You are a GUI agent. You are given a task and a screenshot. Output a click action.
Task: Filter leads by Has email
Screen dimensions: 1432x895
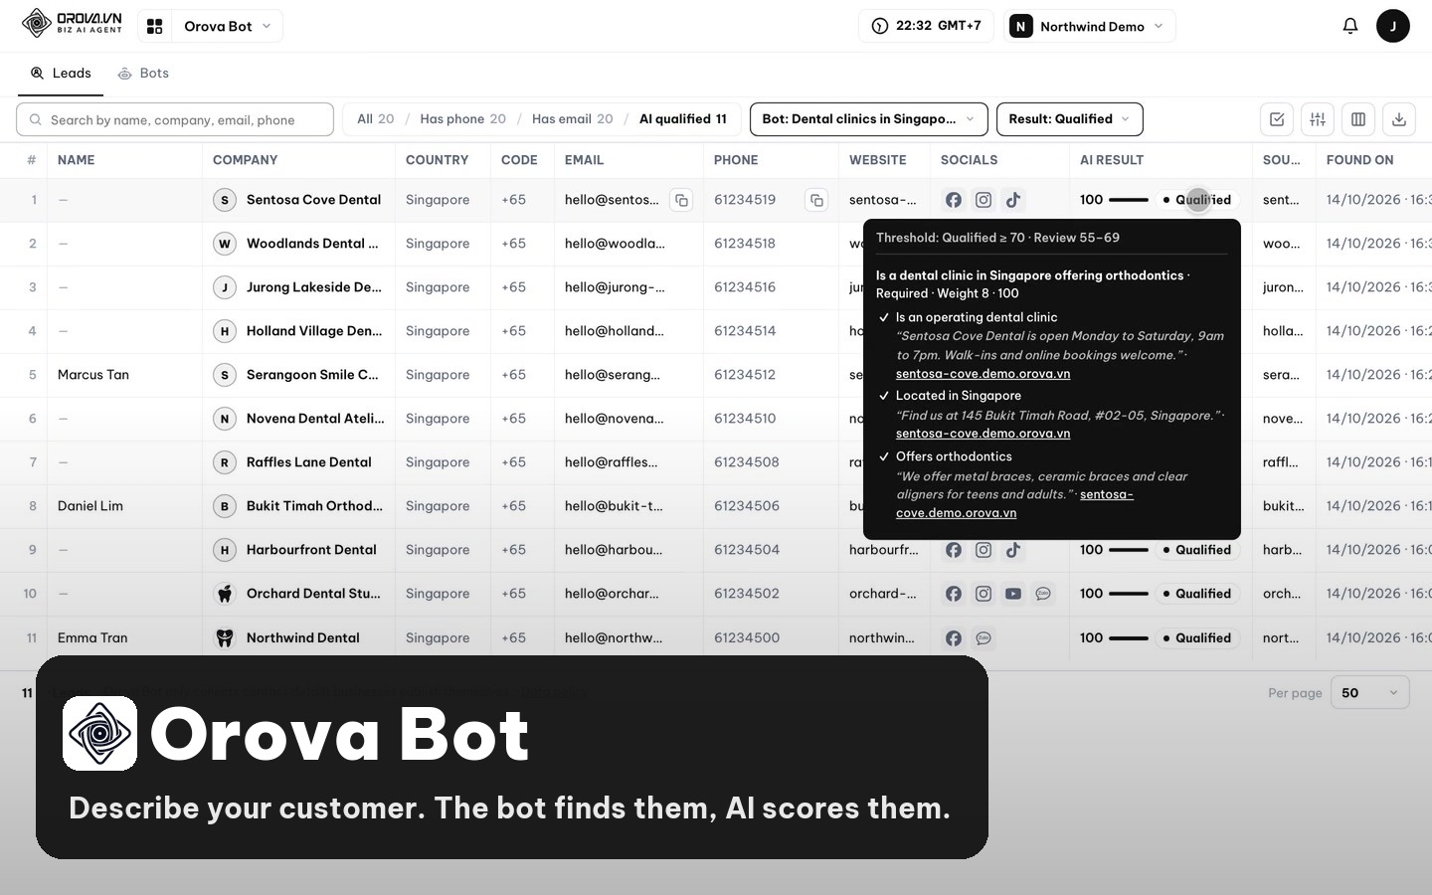(x=573, y=119)
